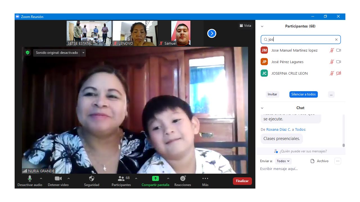Click Silenciar a todos button
Viewport: 360px width, 202px height.
coord(303,94)
